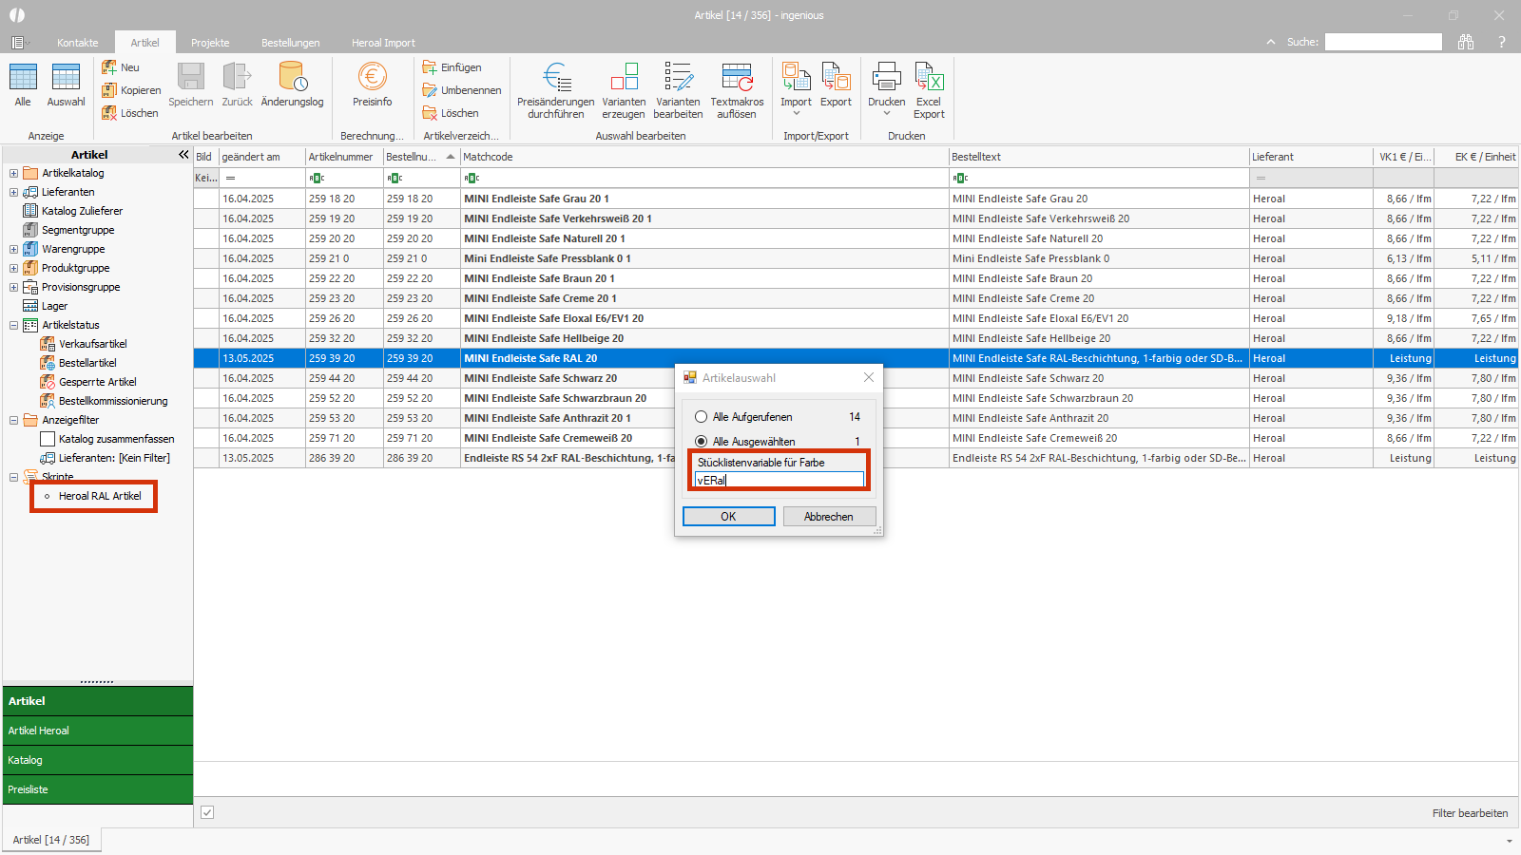Expand the Artikelkatalog tree node
Viewport: 1521px width, 855px height.
13,173
